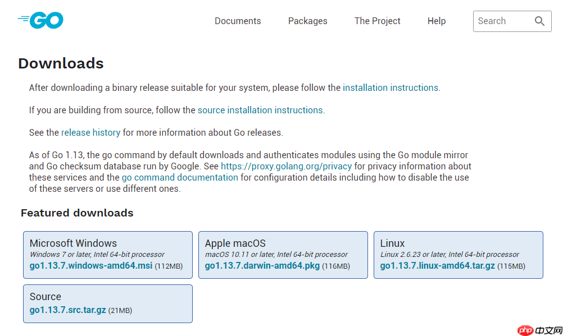Open the Documents menu
This screenshot has width=563, height=336.
tap(238, 21)
